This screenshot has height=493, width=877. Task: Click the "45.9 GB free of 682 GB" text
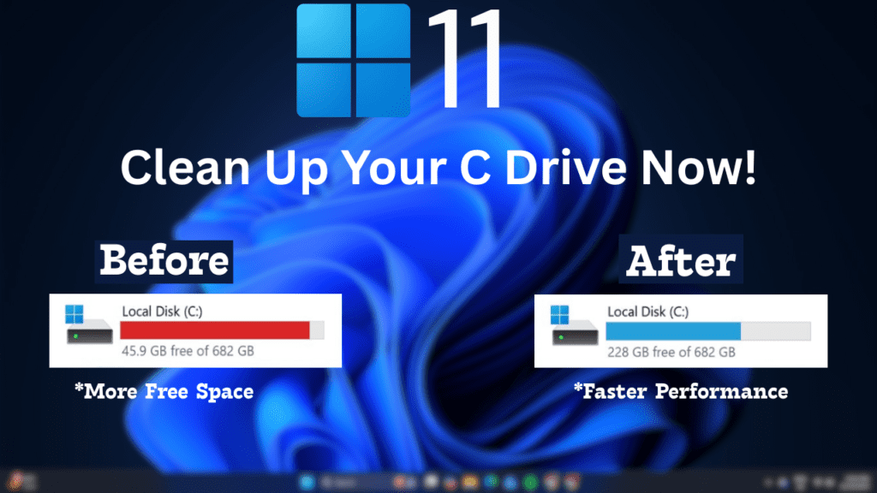coord(187,352)
